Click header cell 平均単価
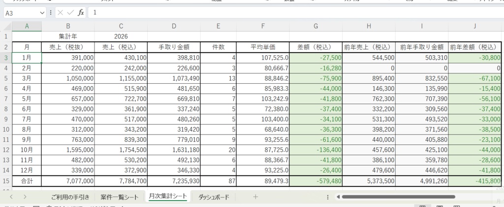This screenshot has width=504, height=207. click(263, 47)
